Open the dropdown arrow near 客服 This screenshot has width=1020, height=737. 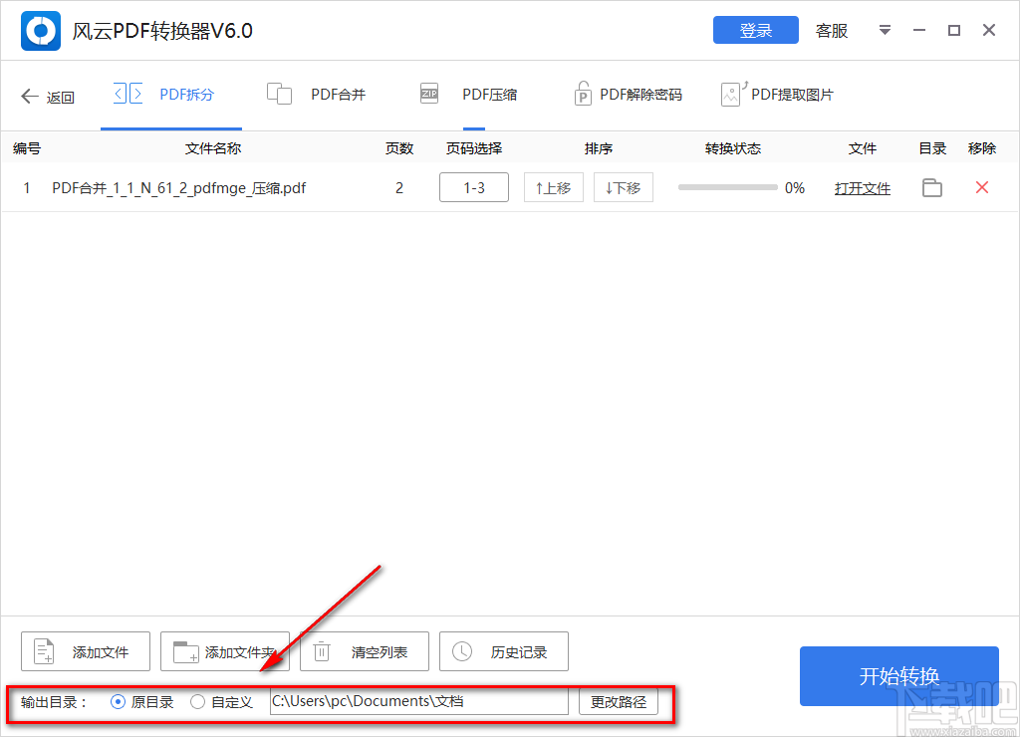[x=885, y=31]
